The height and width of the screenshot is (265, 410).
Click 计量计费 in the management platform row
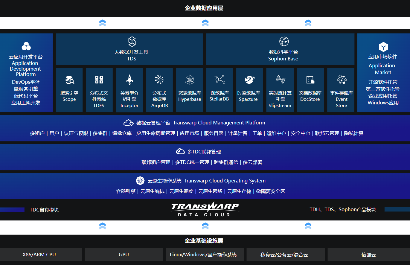(238, 133)
